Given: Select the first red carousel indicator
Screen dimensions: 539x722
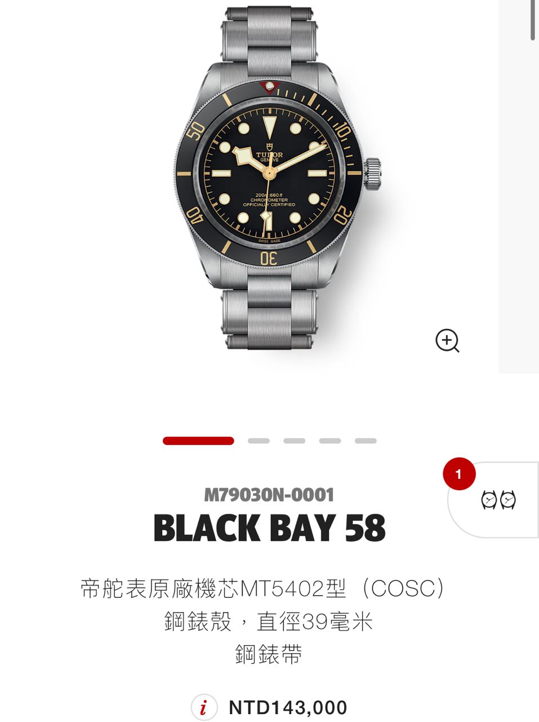Looking at the screenshot, I should (x=198, y=441).
